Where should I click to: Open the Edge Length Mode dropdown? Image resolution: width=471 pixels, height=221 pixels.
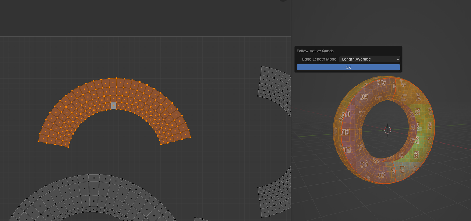(369, 59)
